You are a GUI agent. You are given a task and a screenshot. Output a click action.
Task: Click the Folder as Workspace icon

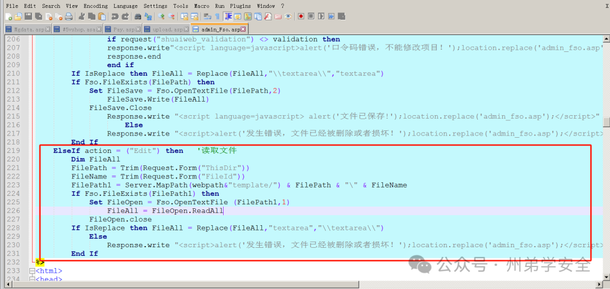pyautogui.click(x=278, y=16)
